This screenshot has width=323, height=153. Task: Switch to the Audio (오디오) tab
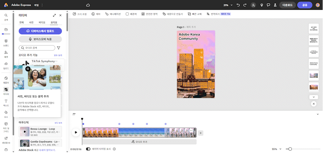pyautogui.click(x=54, y=22)
